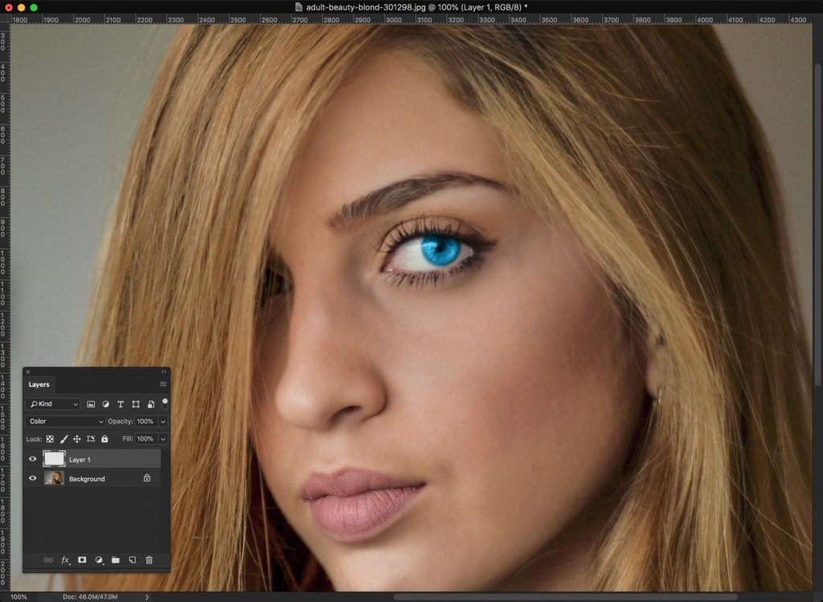The height and width of the screenshot is (602, 823).
Task: Click the Fill percentage value
Action: 146,438
